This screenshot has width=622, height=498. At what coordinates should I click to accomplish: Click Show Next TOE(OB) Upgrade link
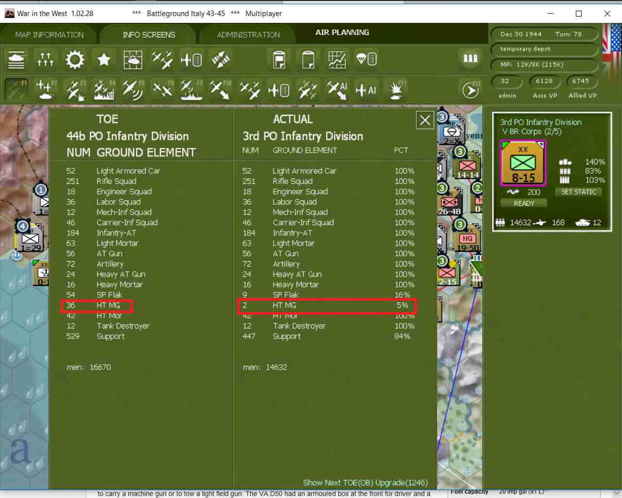tap(365, 482)
